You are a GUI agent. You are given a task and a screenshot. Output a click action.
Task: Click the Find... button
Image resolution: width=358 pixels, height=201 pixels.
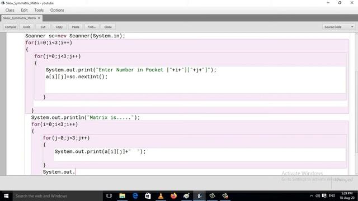92,27
